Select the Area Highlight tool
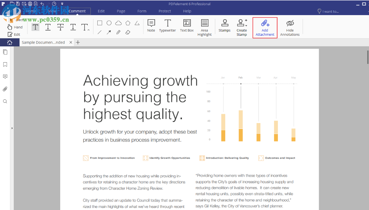 coord(205,27)
